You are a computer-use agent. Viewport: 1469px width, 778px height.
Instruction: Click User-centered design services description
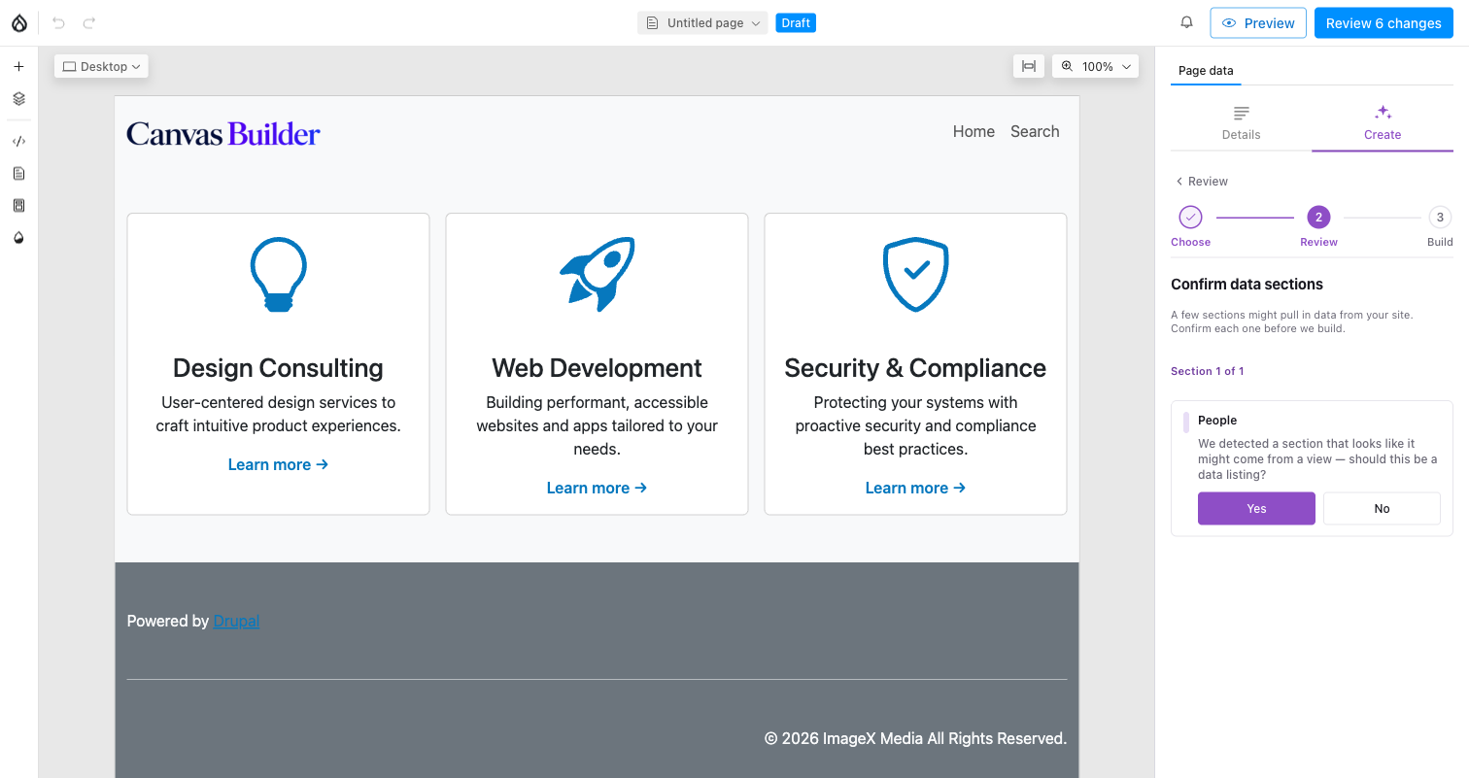(x=278, y=414)
